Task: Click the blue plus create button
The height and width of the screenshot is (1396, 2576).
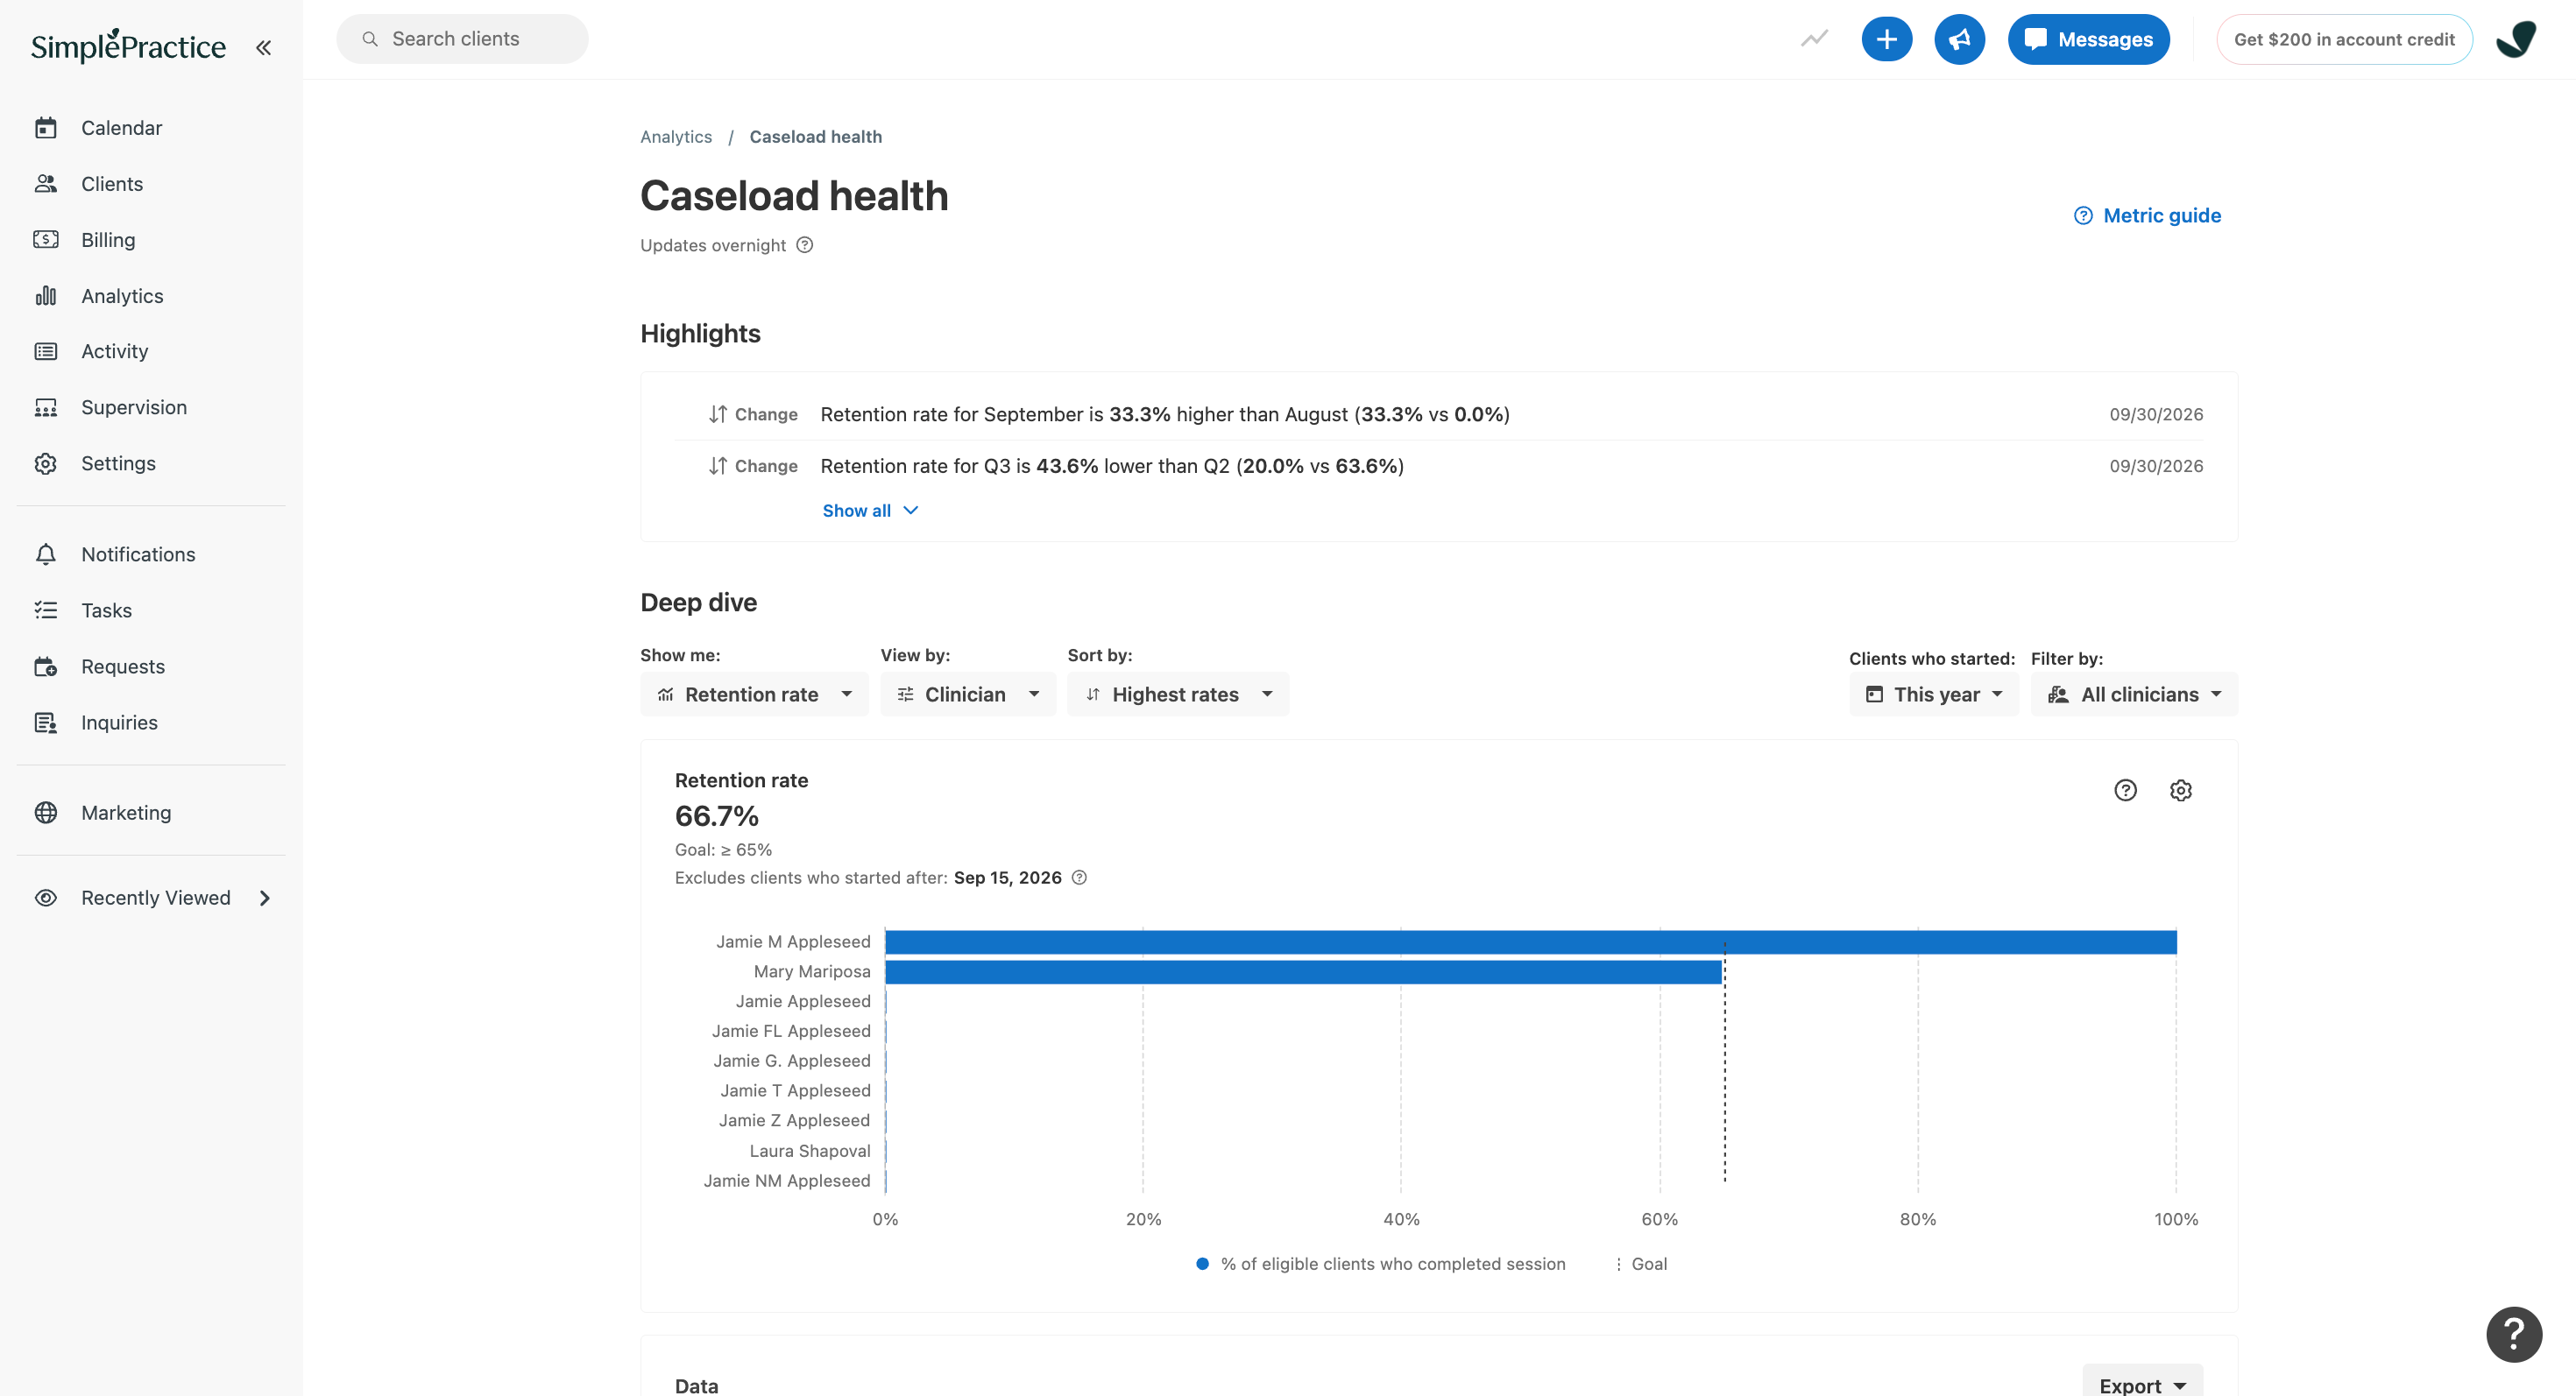Action: 1886,39
